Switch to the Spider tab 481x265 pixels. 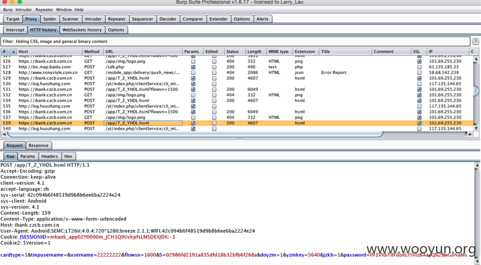click(x=49, y=19)
